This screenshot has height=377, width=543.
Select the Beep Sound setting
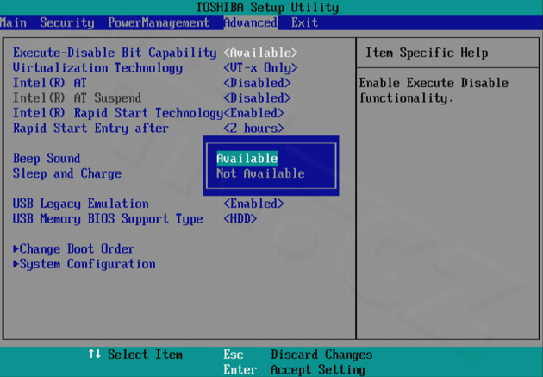click(x=47, y=159)
